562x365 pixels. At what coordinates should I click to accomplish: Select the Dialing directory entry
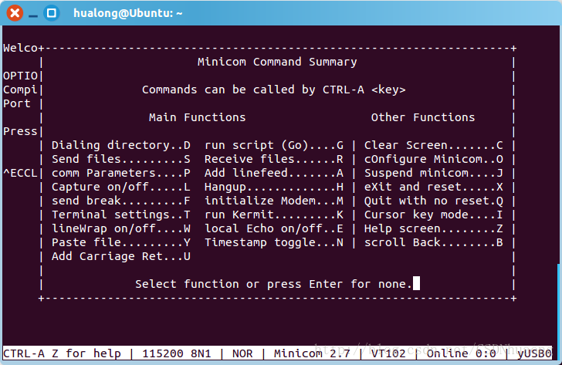point(120,145)
